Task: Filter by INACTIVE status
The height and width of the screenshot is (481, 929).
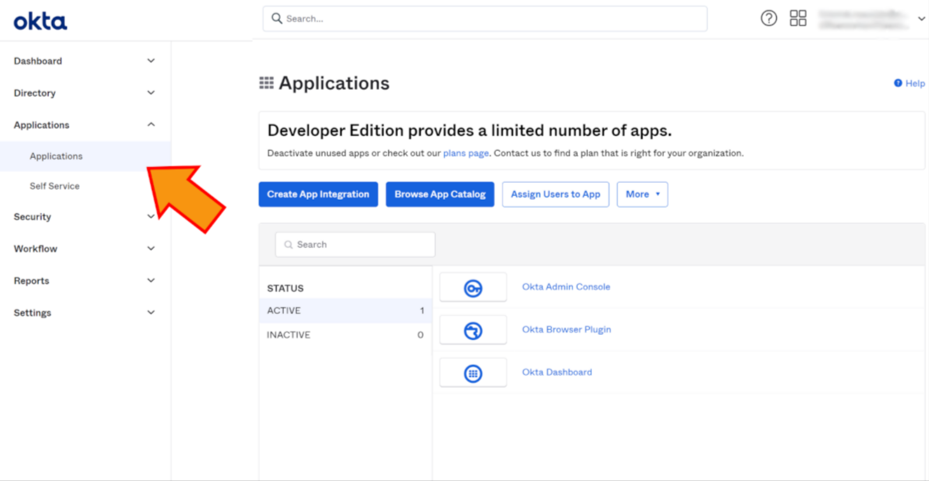Action: coord(345,335)
